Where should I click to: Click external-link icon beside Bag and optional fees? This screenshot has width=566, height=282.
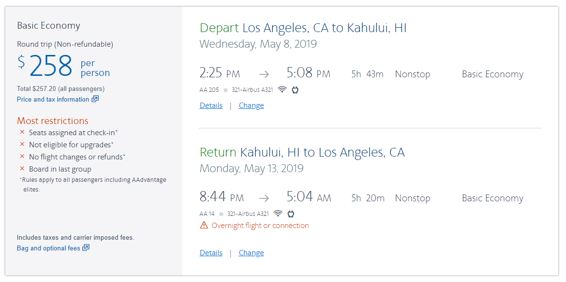click(86, 248)
